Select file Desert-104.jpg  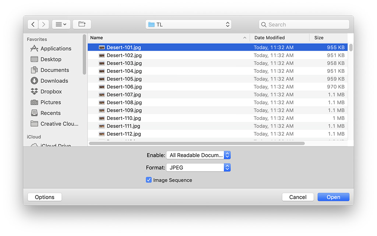(218, 71)
